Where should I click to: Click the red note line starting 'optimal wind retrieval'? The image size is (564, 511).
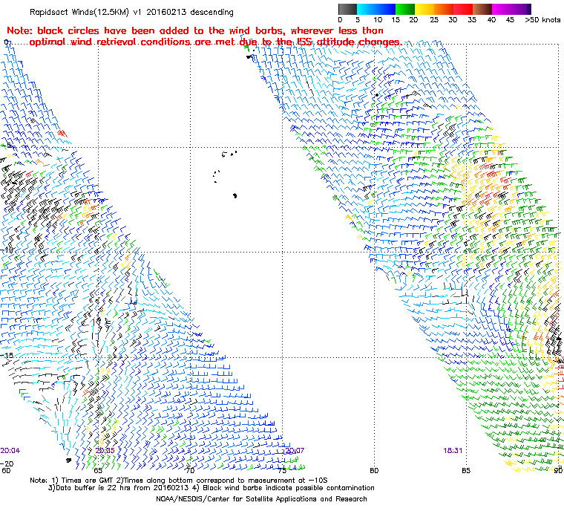click(215, 42)
